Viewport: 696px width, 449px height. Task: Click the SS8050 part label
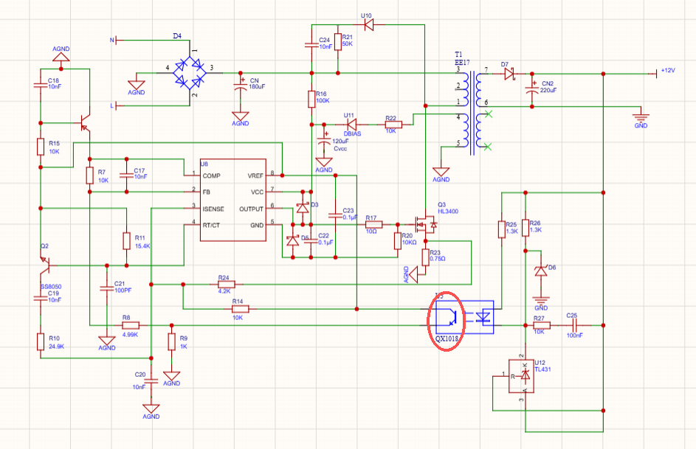click(x=51, y=287)
